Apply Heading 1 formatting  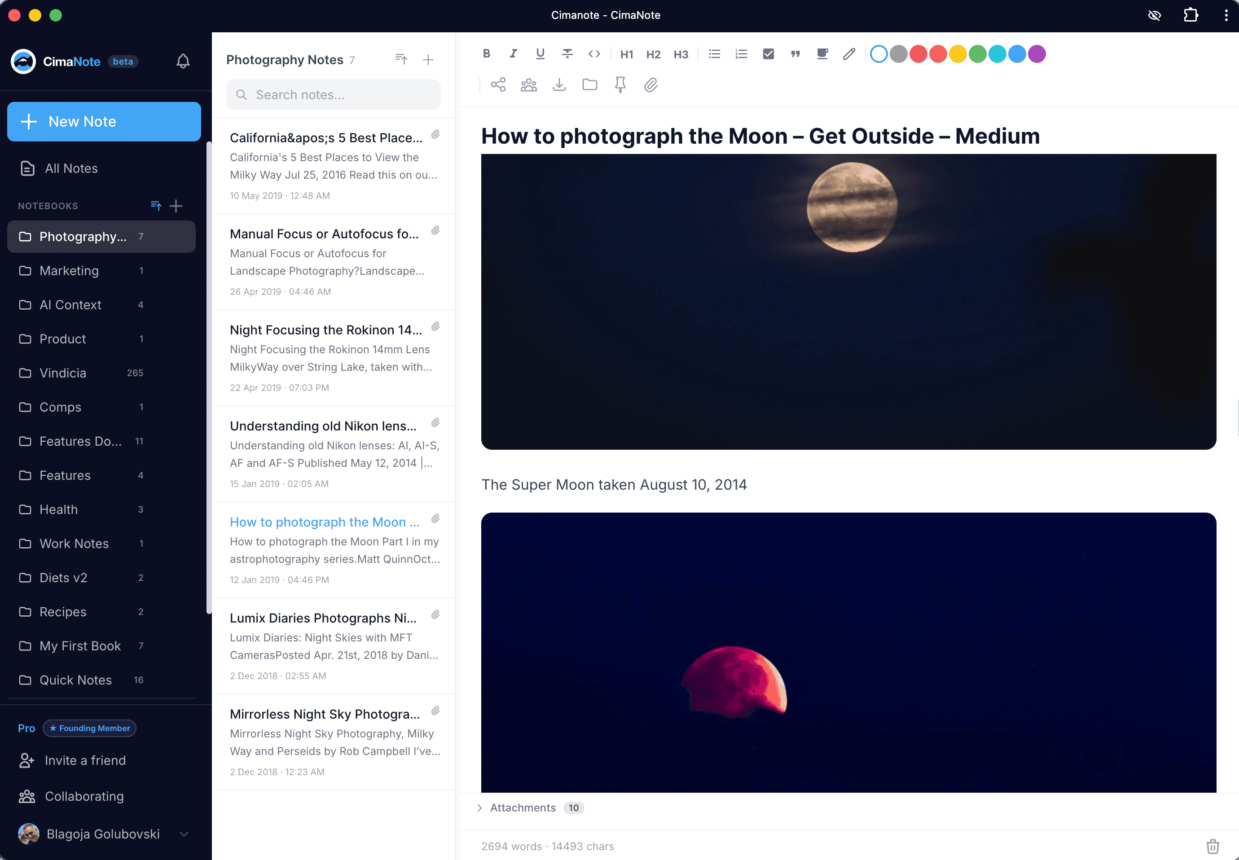click(x=626, y=53)
